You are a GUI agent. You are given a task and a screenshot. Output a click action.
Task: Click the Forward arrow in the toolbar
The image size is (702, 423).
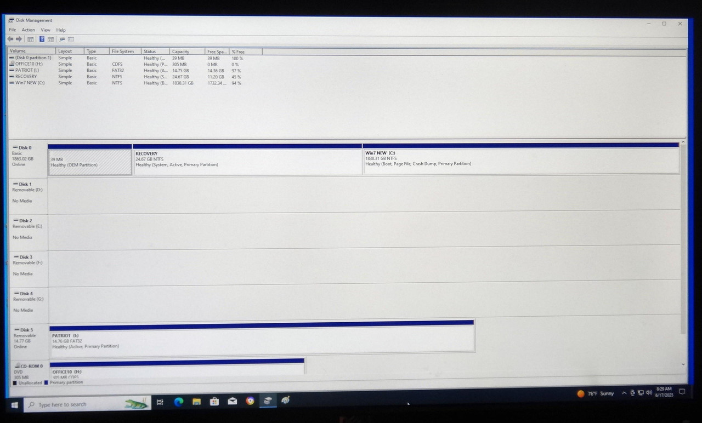coord(19,39)
